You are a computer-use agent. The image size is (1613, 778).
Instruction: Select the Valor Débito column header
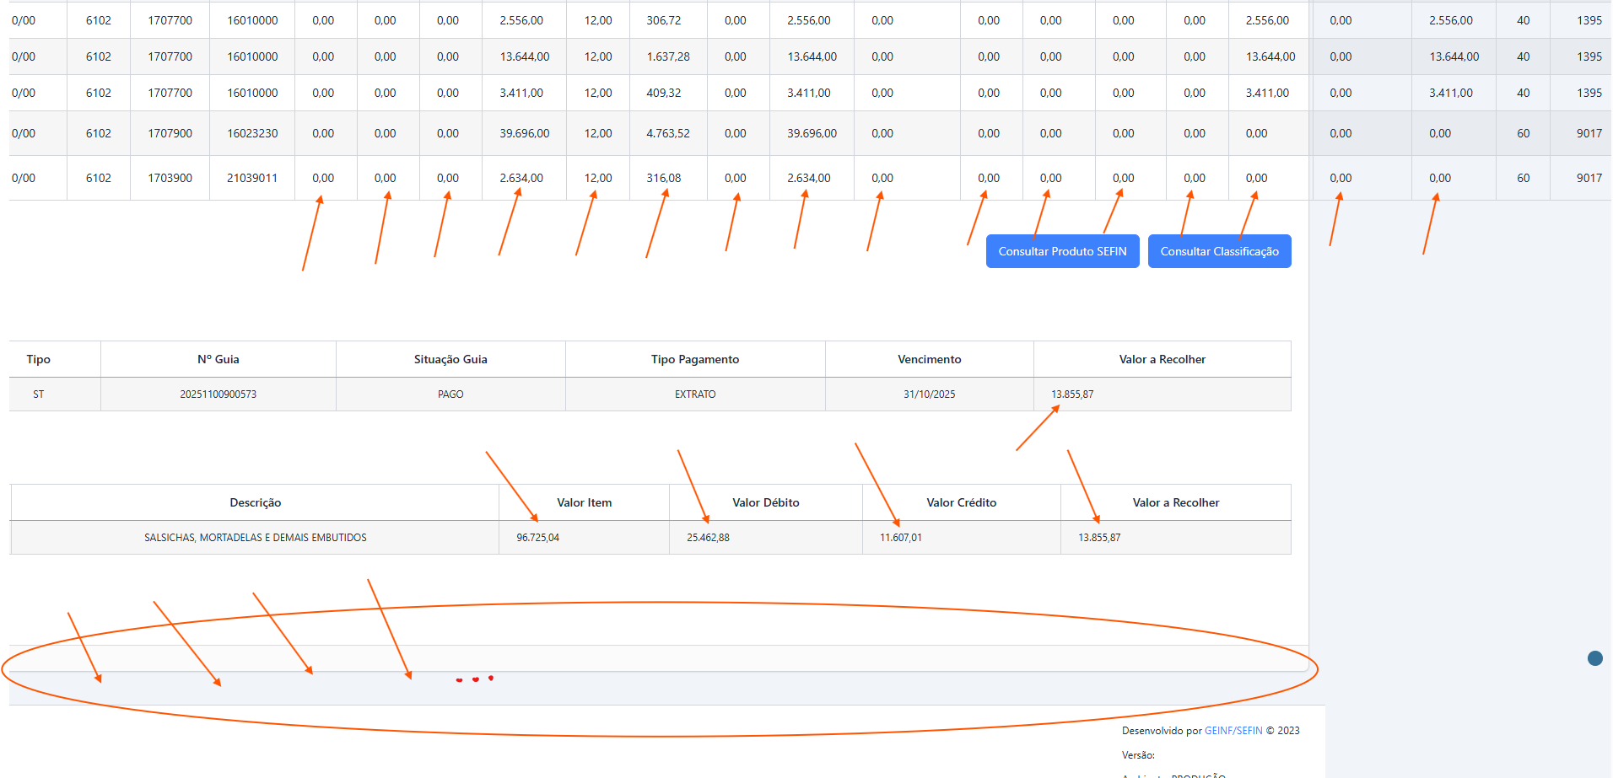click(x=765, y=502)
